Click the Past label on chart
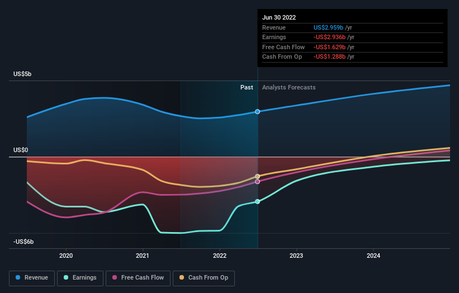 247,88
